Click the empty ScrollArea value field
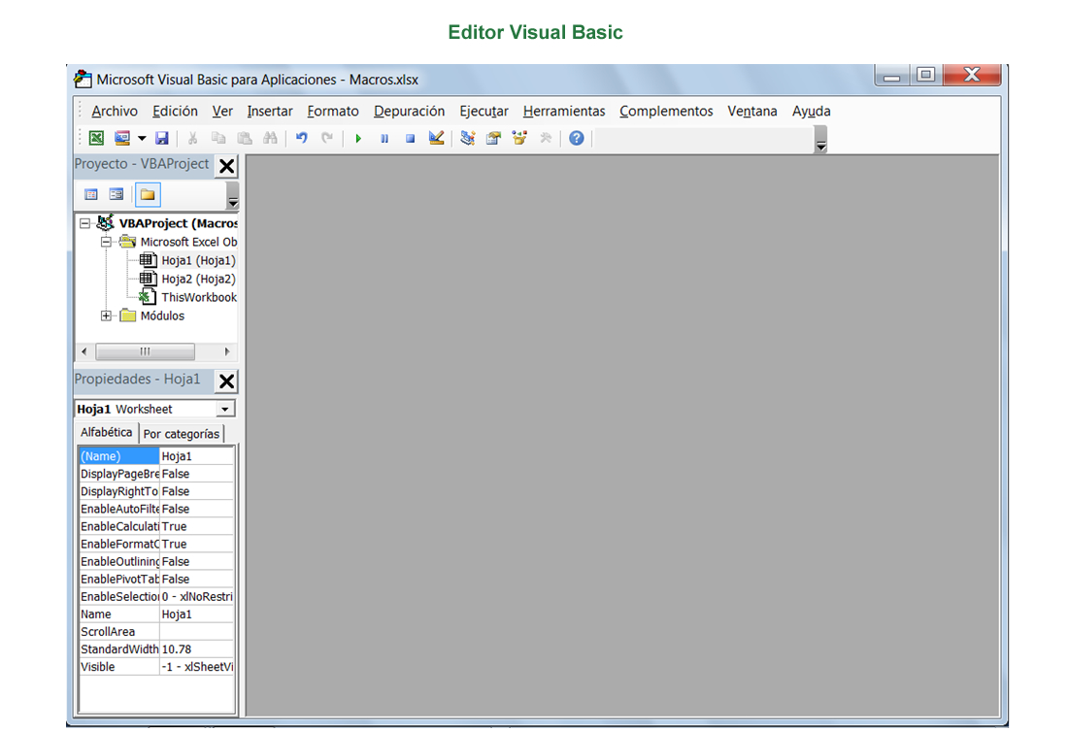 pyautogui.click(x=197, y=632)
